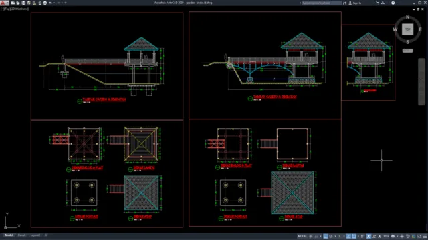
Task: Open the annotation scale 1:1 dropdown
Action: [386, 237]
